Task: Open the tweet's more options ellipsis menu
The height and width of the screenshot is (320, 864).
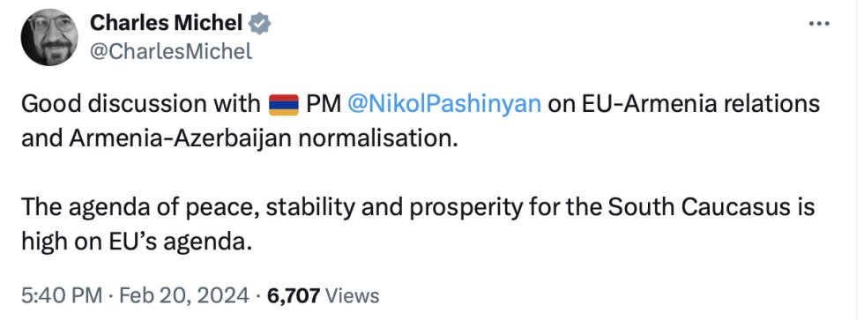Action: [819, 24]
